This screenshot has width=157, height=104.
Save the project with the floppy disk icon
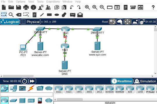point(19,7)
